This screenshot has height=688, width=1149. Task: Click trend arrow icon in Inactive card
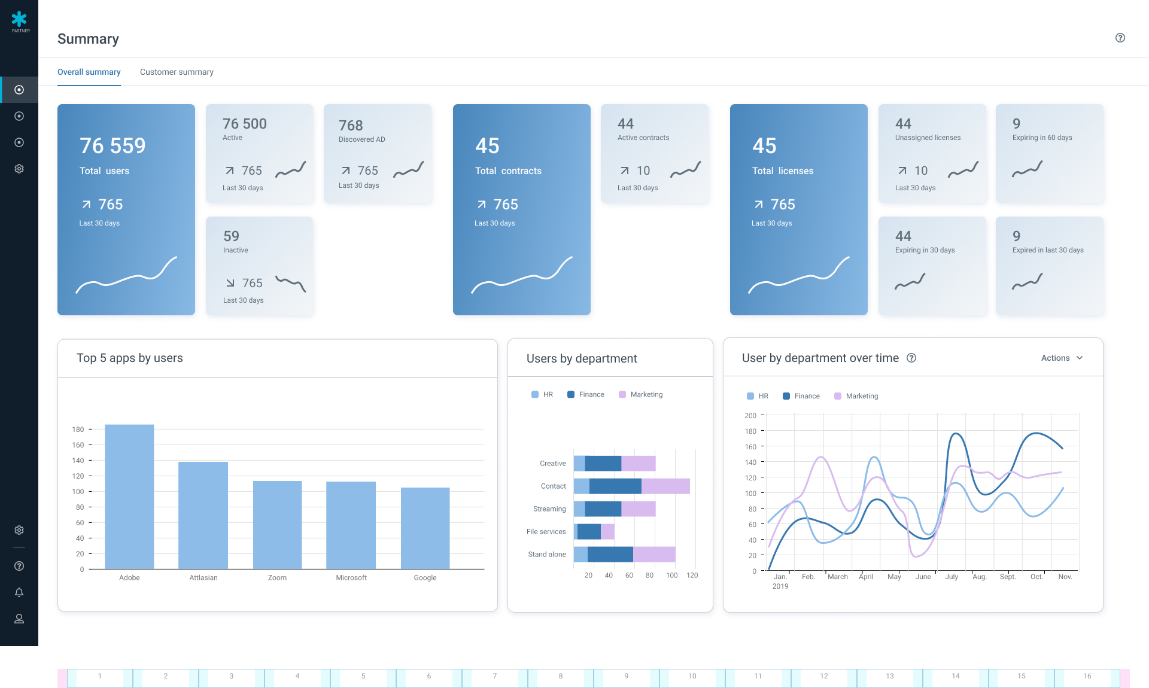point(230,283)
